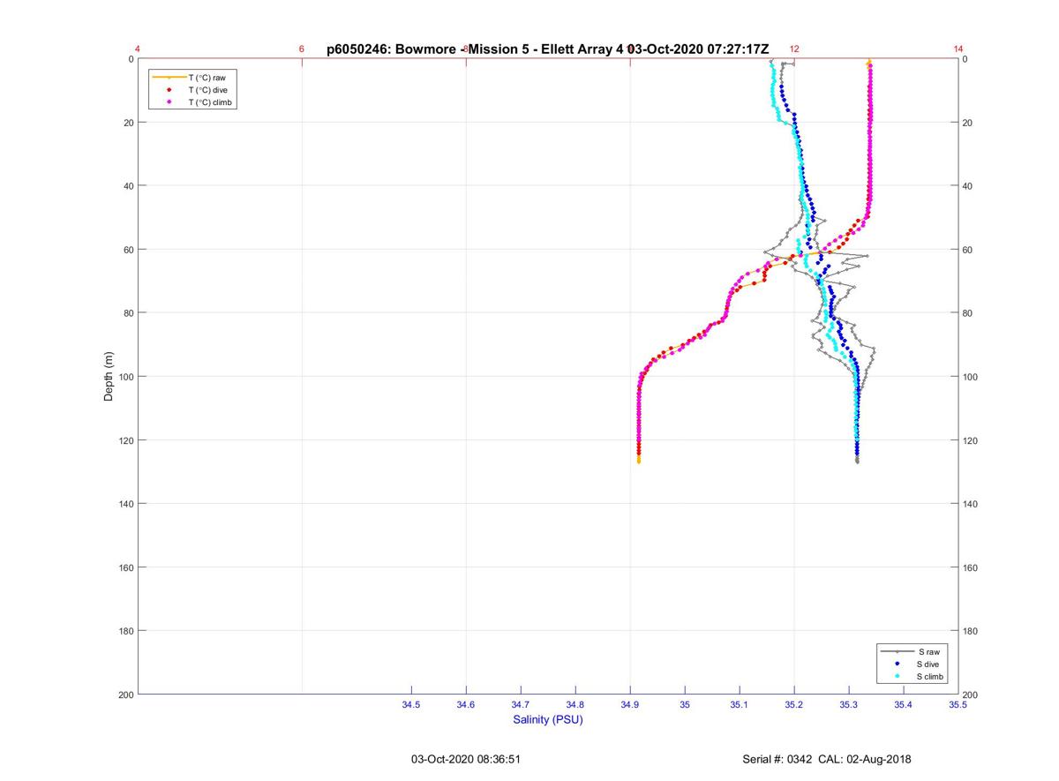The image size is (1059, 781).
Task: Click the 'Serial #: 0342 CAL: 02-Aug-2018' footer text
Action: point(827,759)
